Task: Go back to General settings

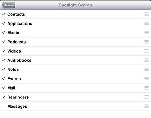Action: [x=8, y=5]
